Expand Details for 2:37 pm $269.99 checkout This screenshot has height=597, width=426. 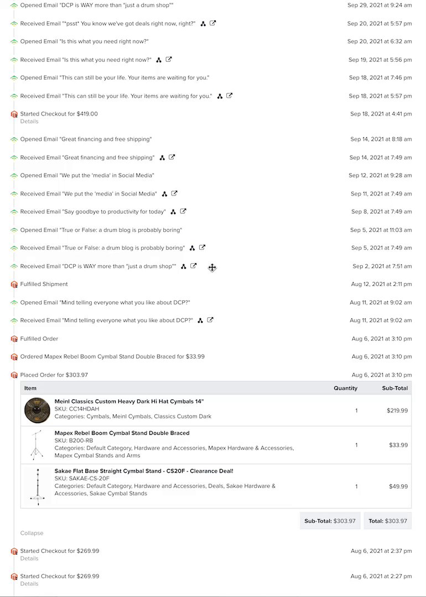click(x=29, y=559)
